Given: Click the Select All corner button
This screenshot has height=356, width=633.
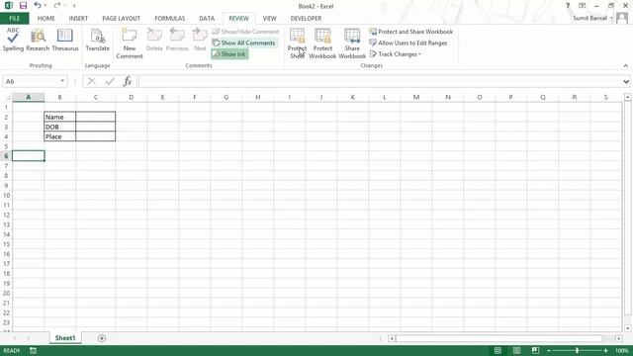Looking at the screenshot, I should pyautogui.click(x=6, y=97).
